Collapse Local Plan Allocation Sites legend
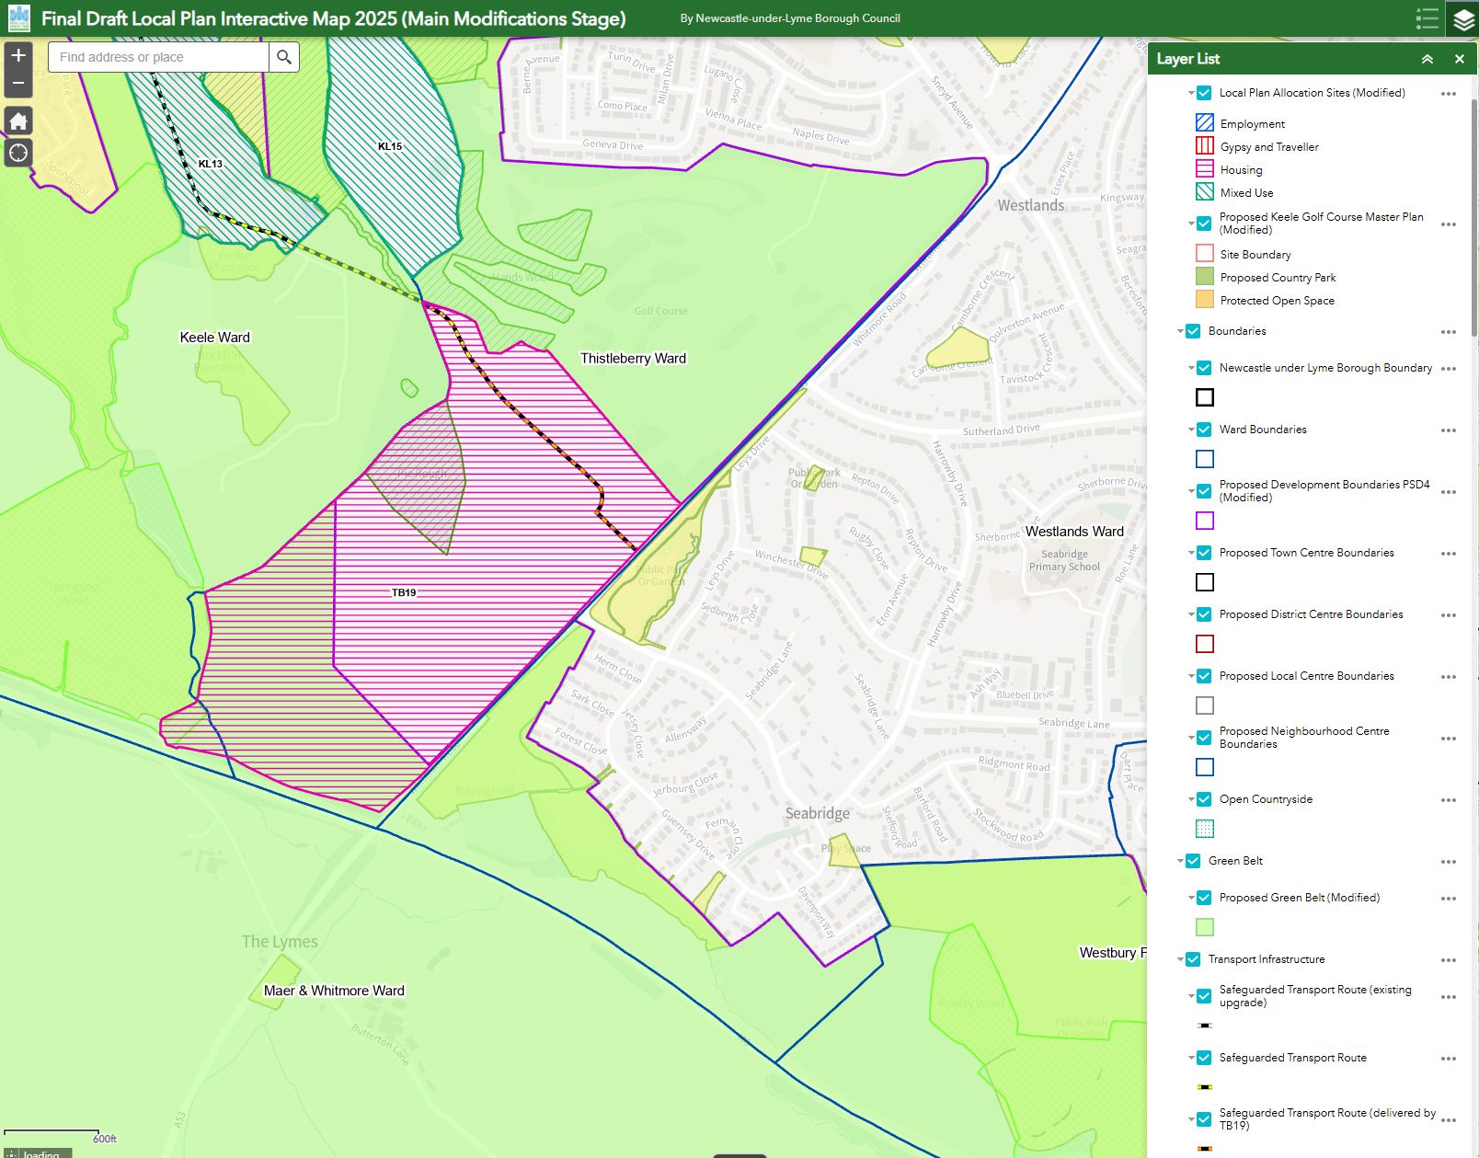1479x1158 pixels. pyautogui.click(x=1191, y=93)
